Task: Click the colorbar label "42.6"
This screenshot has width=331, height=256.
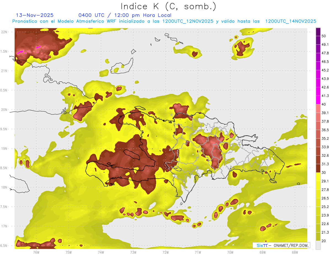Action: 325,87
